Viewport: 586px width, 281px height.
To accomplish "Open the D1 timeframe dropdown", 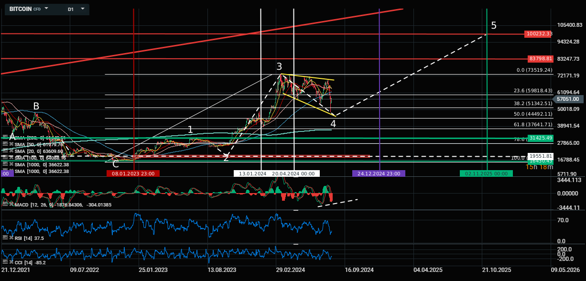I will (x=82, y=9).
